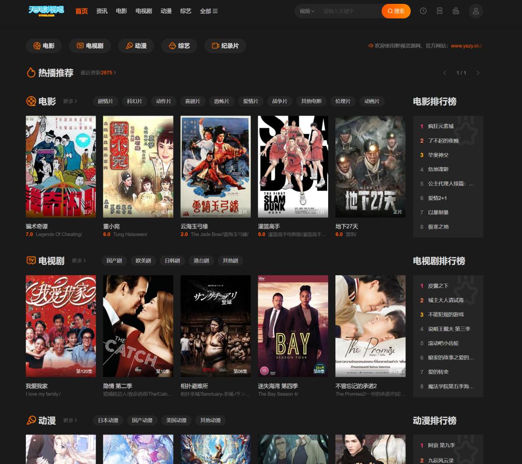Focus the search keyword input field
The width and height of the screenshot is (522, 464).
click(x=349, y=11)
